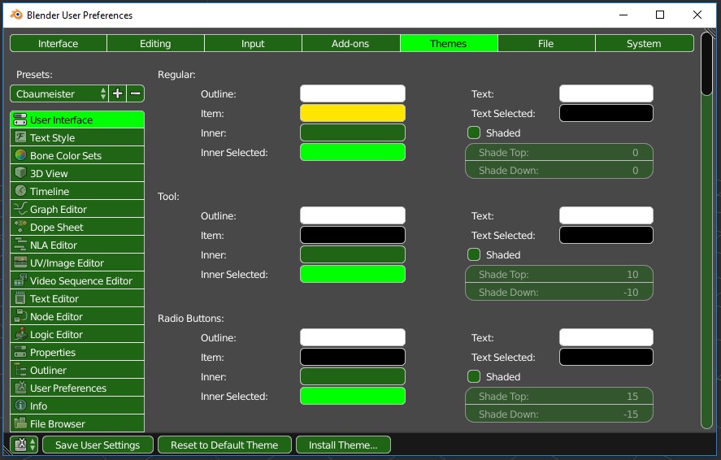The image size is (721, 460).
Task: Edit Radio Buttons Item black swatch
Action: tap(353, 357)
